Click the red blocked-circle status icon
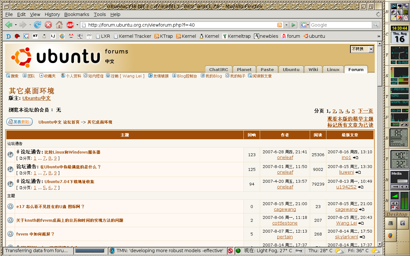This screenshot has width=410, height=256. (x=230, y=251)
